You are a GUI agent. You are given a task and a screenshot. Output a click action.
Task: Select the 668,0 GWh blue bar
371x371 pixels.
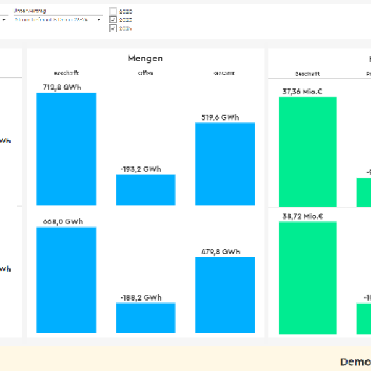coord(67,280)
